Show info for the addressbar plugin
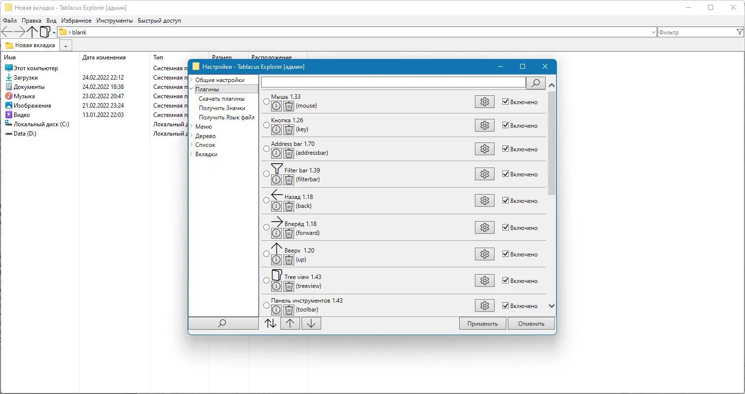 click(x=276, y=153)
